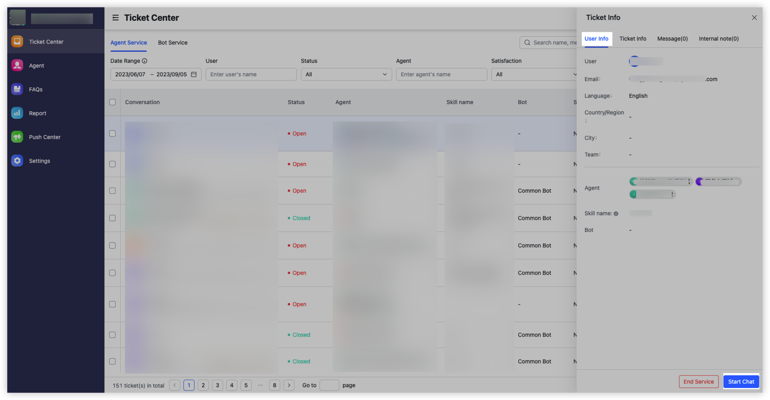Image resolution: width=770 pixels, height=400 pixels.
Task: Expand the Status filter dropdown
Action: [346, 74]
